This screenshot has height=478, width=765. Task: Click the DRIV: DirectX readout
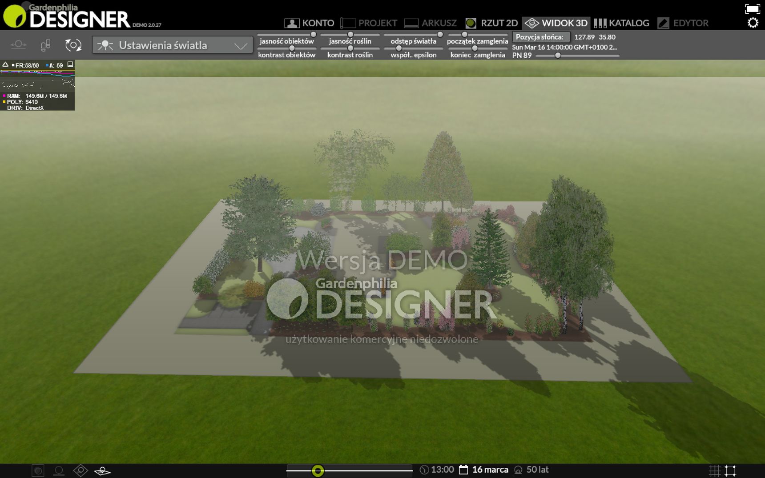click(x=25, y=108)
